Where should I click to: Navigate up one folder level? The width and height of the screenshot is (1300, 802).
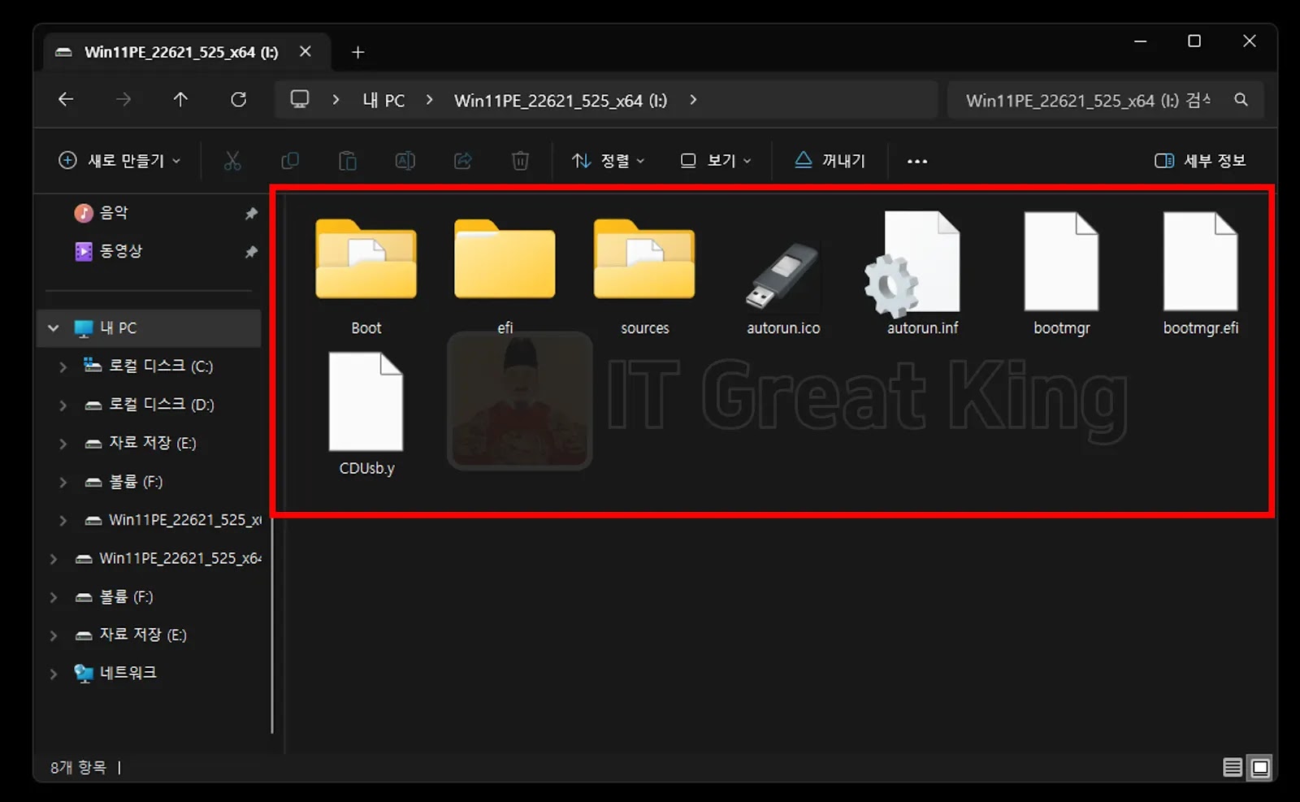tap(180, 99)
